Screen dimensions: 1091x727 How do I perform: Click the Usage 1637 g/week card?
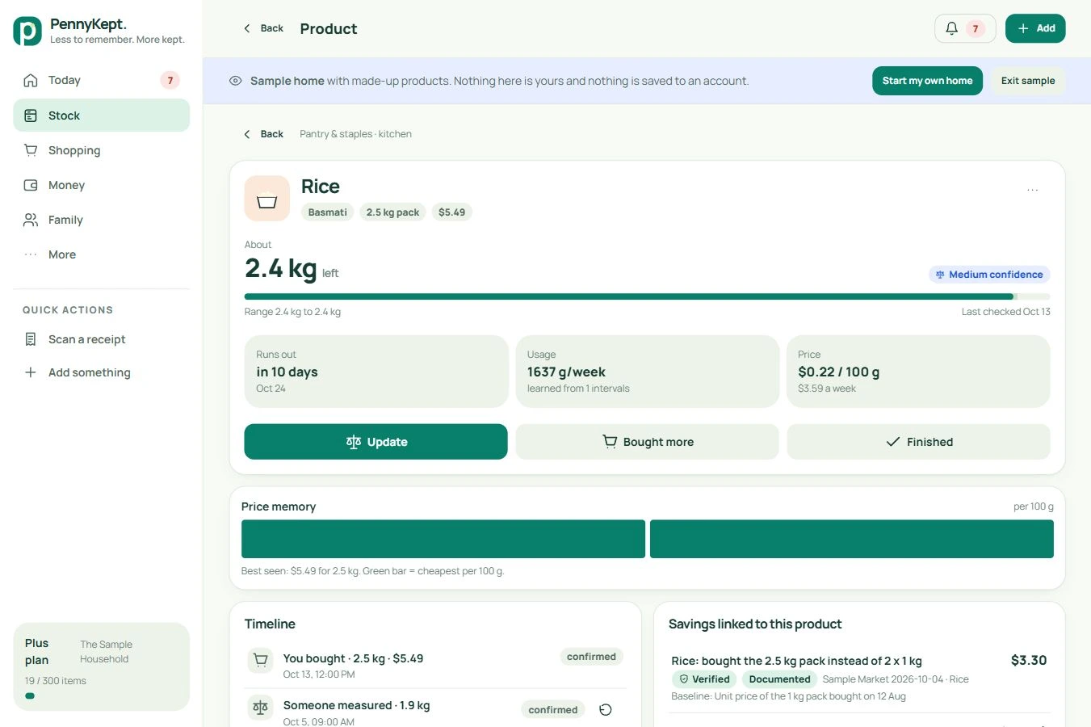648,372
